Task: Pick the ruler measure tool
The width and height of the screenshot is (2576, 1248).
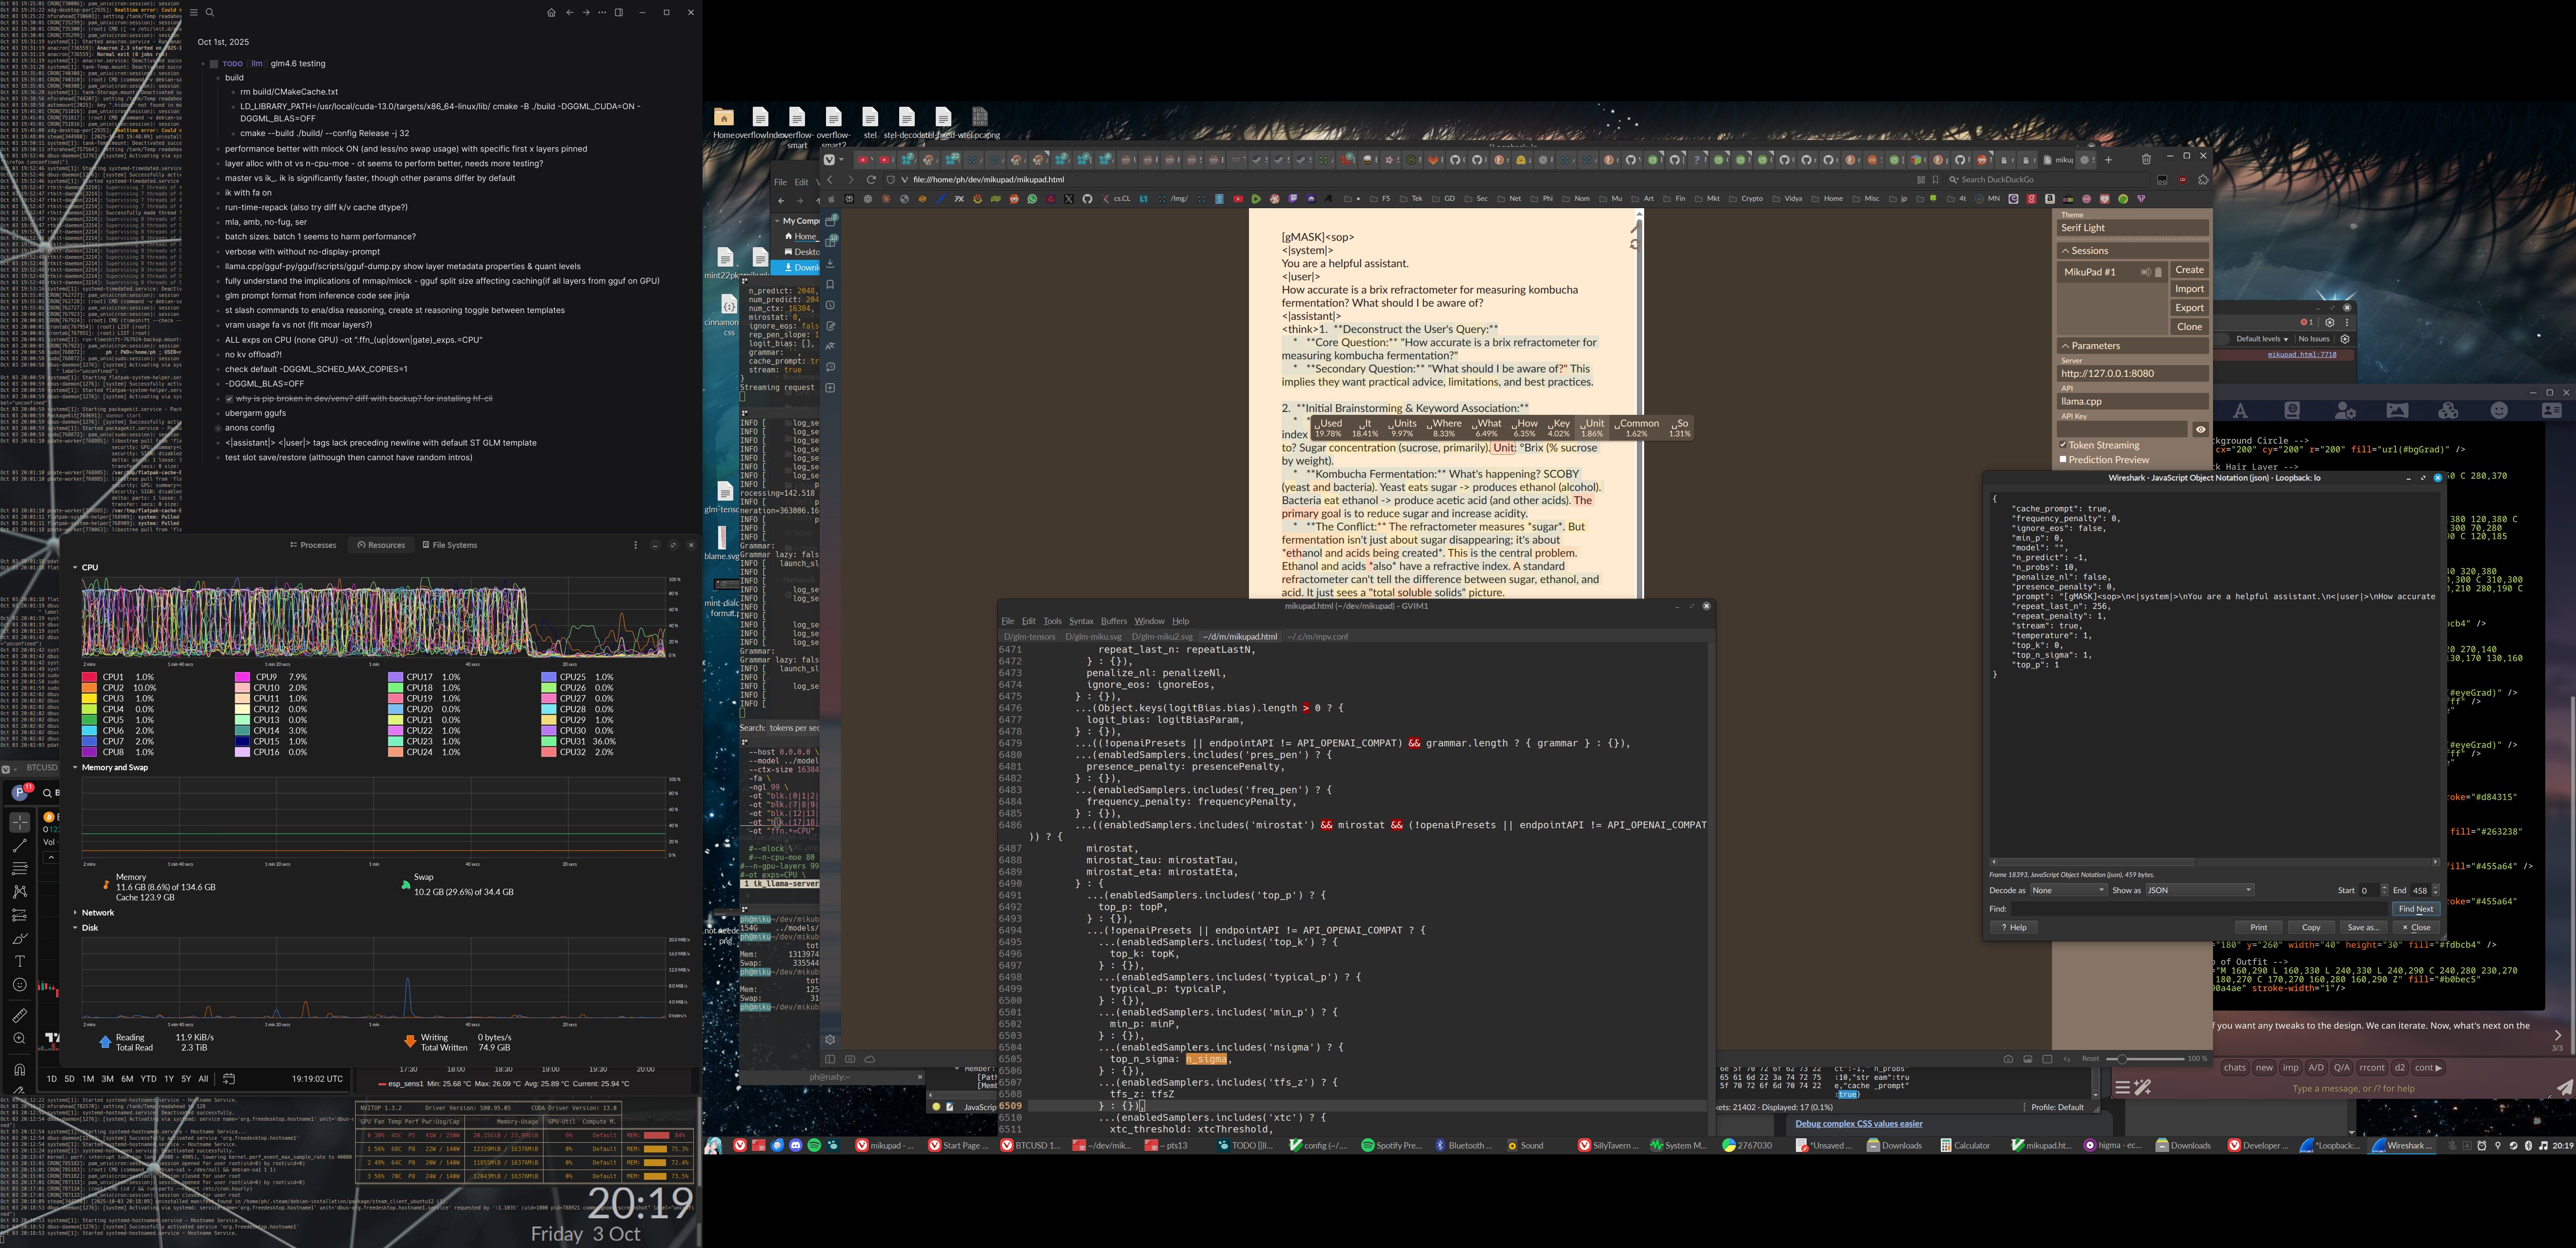Action: [19, 1015]
